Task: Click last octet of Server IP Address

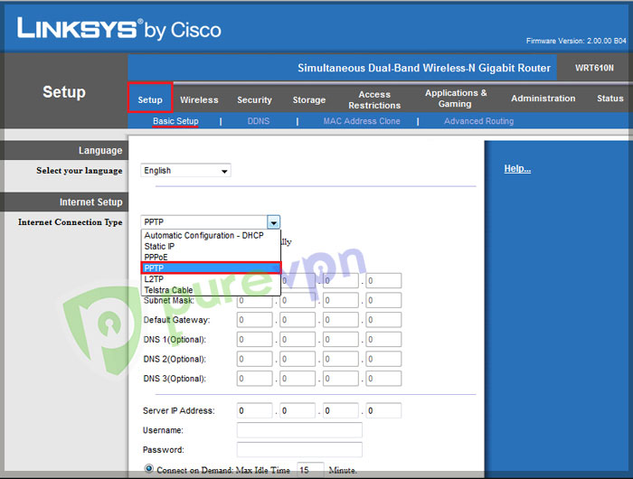Action: click(383, 410)
